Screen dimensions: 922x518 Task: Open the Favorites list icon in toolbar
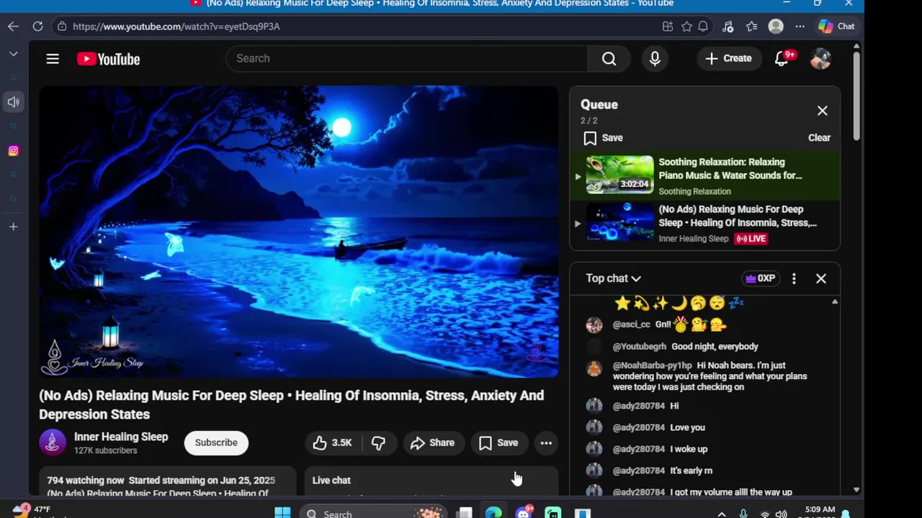(x=751, y=26)
